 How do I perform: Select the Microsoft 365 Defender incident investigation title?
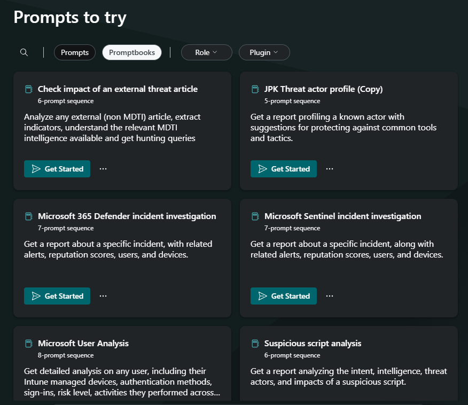coord(127,216)
